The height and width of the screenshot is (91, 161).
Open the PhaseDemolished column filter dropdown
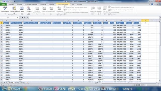39,23
